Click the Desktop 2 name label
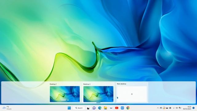 point(87,84)
